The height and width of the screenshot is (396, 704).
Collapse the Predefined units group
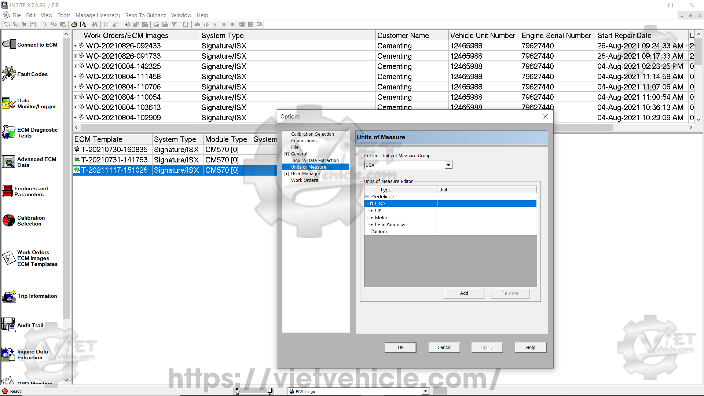(367, 197)
